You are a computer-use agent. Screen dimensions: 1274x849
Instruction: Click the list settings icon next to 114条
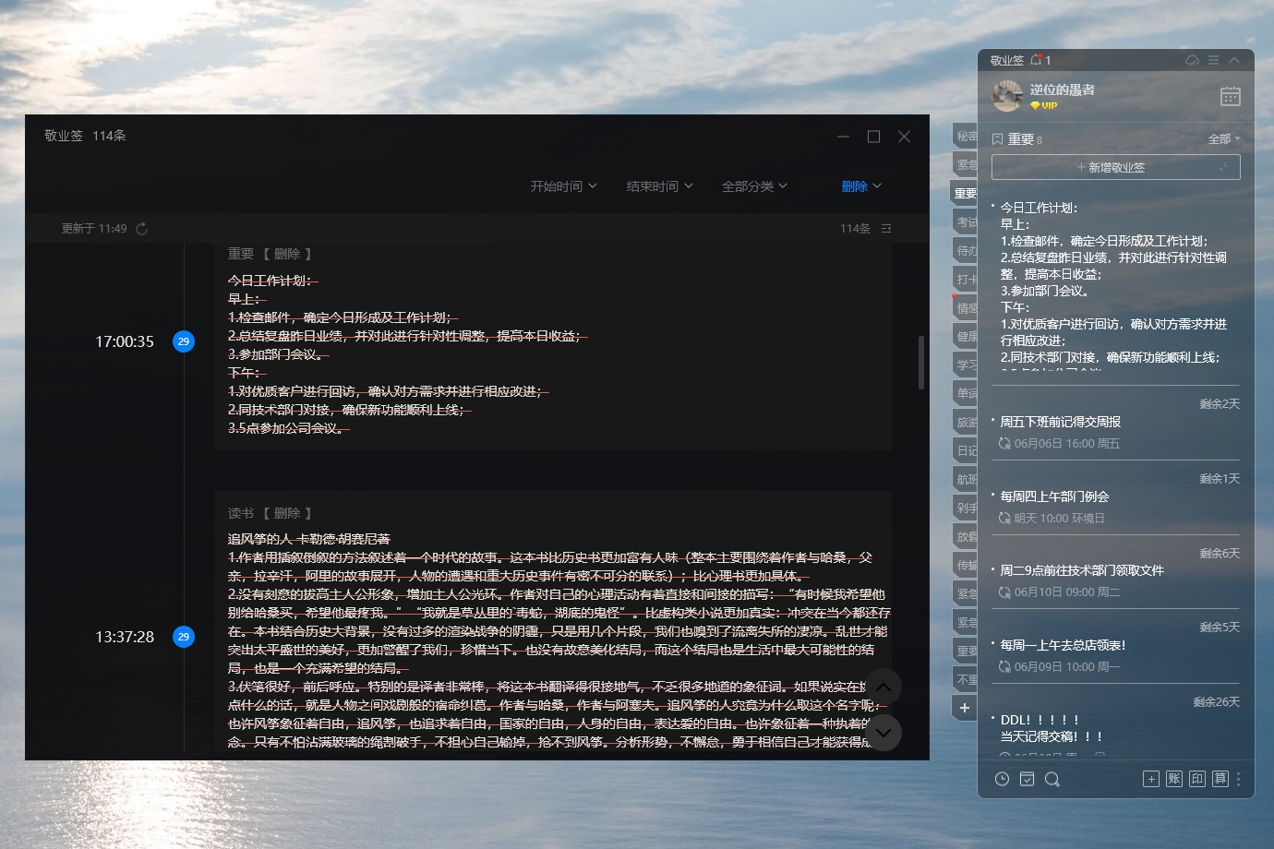[886, 229]
